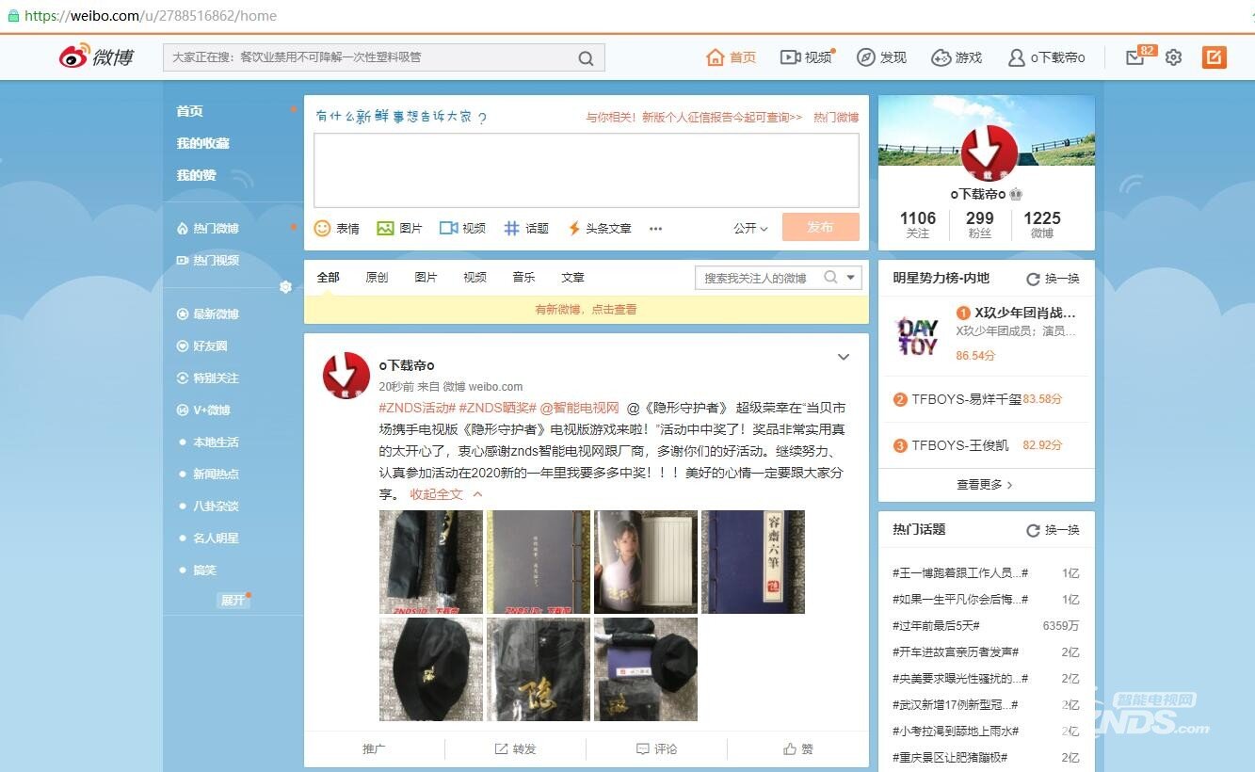Image resolution: width=1255 pixels, height=772 pixels.
Task: Collapse the post with 收起全文
Action: 445,494
